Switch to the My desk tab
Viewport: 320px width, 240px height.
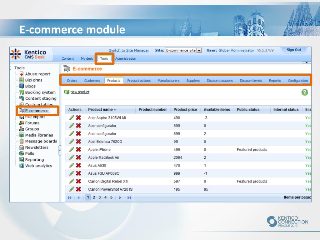[x=87, y=58]
